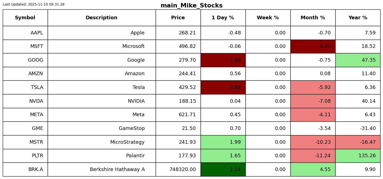Click the dark green Berkshire 1 Day % cell

[223, 169]
